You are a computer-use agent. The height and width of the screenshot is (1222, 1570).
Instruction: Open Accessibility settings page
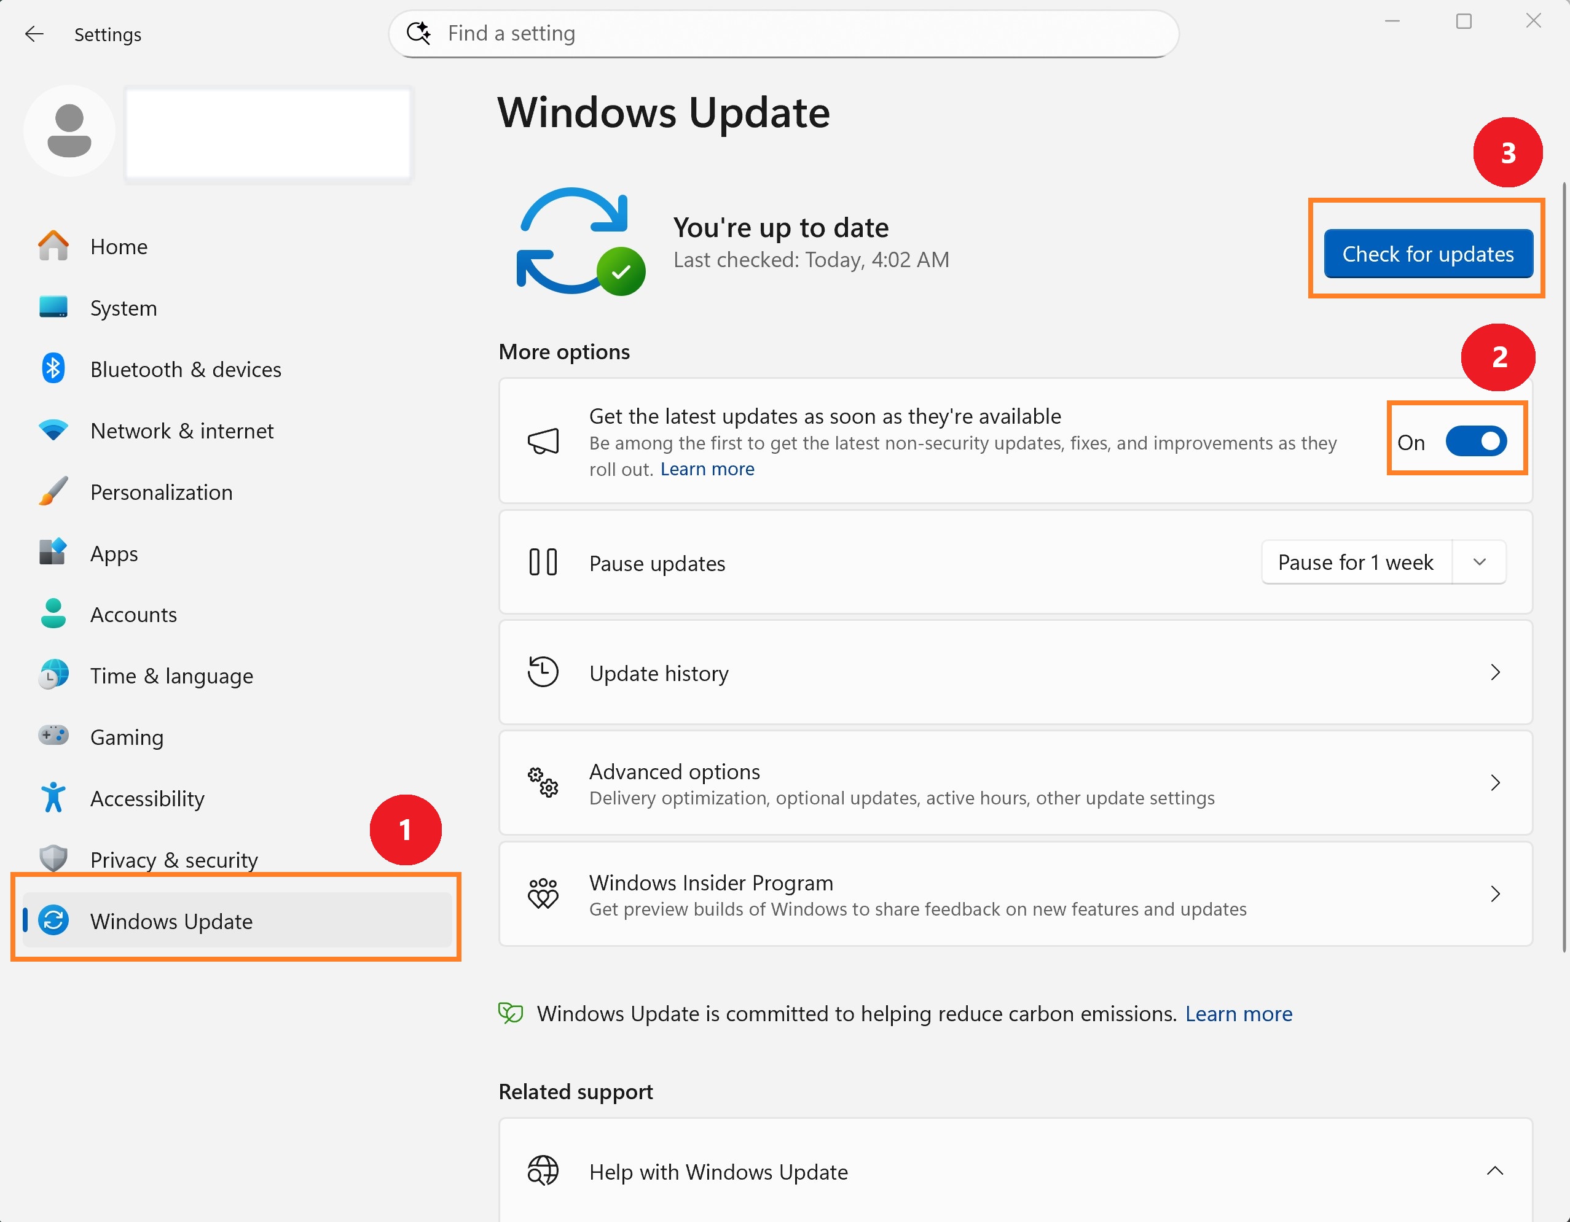tap(237, 798)
